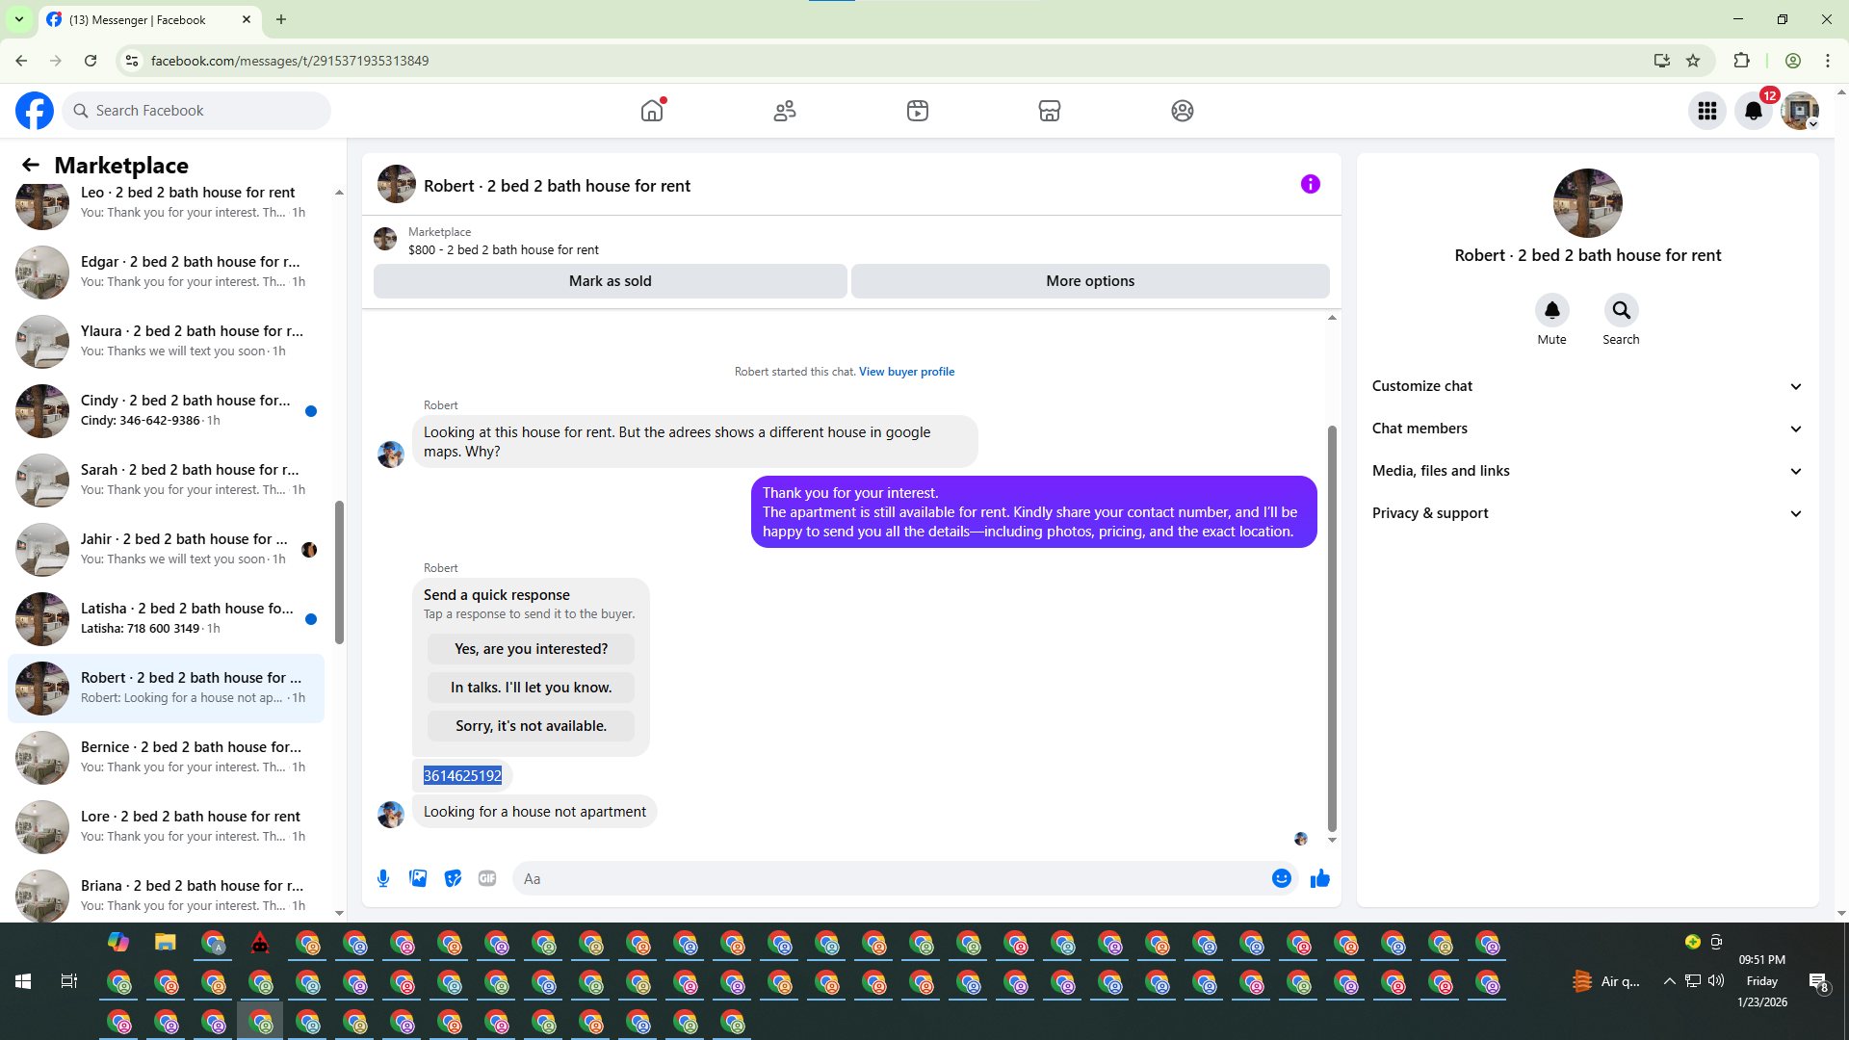Open the Marketplace tab in top navigation

[x=1049, y=111]
